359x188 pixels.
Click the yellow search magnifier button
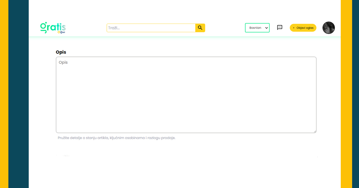(x=200, y=28)
